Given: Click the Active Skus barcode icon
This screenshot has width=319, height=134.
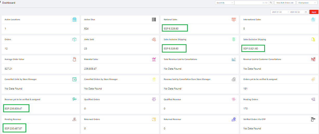Looking at the screenshot, I should pos(154,20).
